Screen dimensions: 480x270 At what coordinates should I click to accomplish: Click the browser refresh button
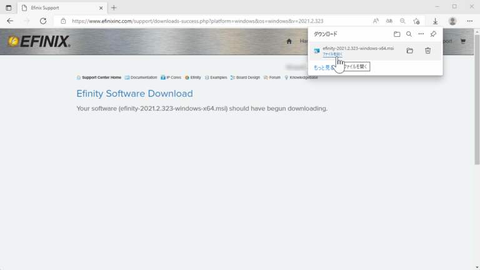43,21
